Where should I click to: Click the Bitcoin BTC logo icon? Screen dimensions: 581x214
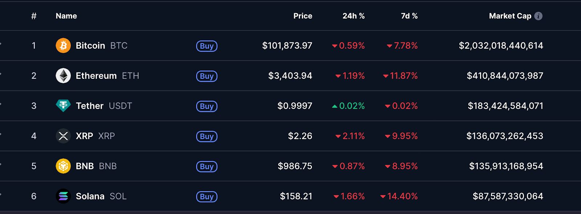coord(63,46)
